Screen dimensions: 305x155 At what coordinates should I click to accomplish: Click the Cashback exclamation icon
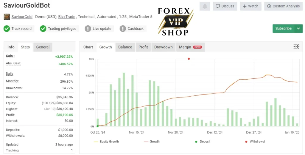click(122, 29)
